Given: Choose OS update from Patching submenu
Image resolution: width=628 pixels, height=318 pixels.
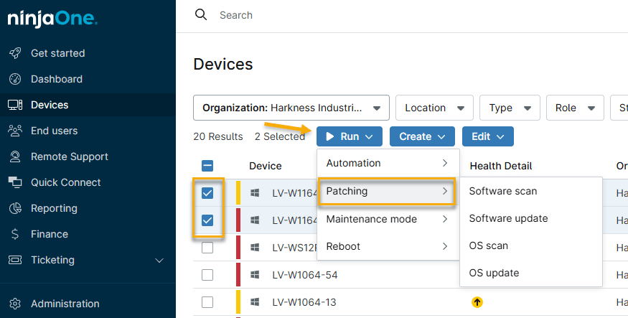Looking at the screenshot, I should (494, 273).
